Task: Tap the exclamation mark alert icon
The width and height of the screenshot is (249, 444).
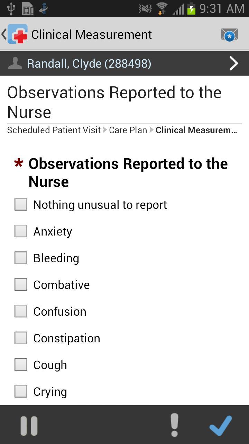Action: tap(175, 425)
